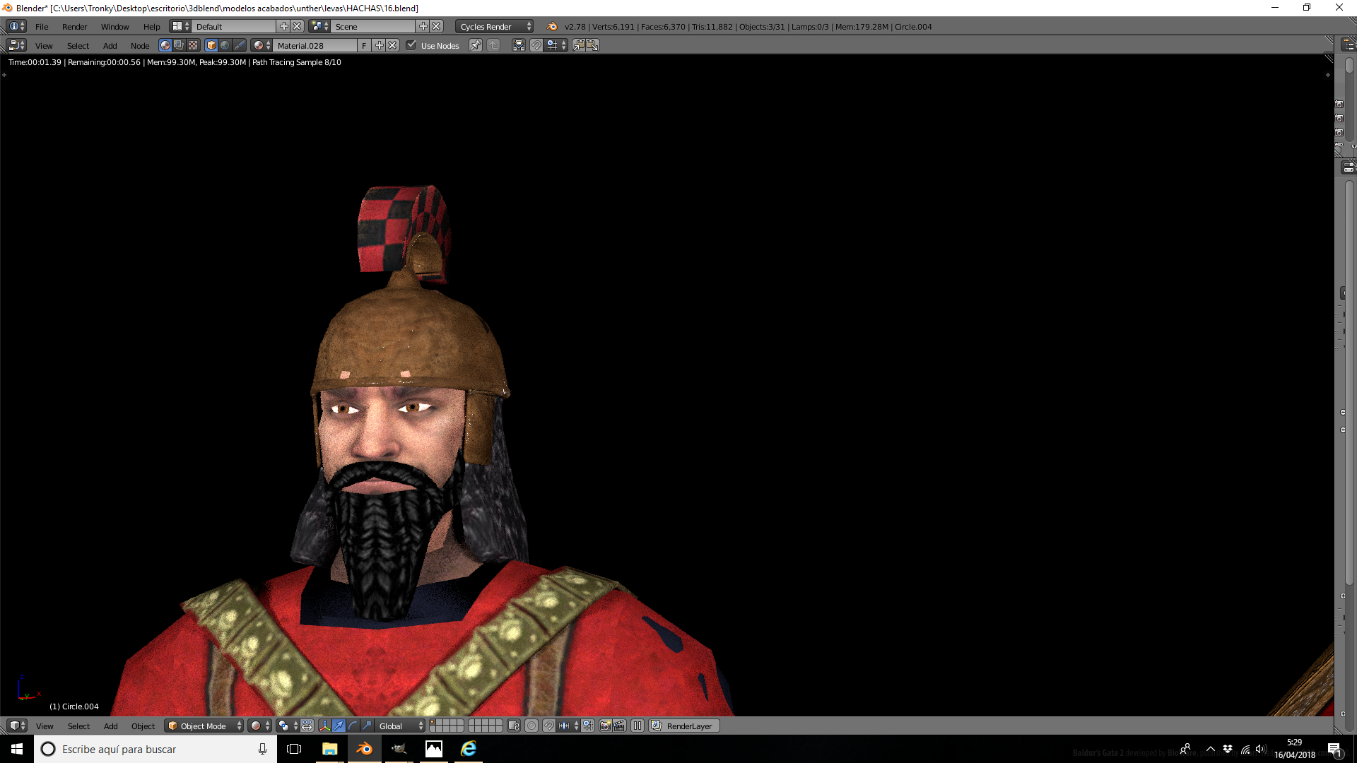Click the Material.028 name field
The height and width of the screenshot is (763, 1357).
pos(315,45)
